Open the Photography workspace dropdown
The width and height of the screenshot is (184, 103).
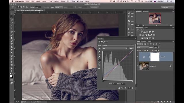point(167,7)
